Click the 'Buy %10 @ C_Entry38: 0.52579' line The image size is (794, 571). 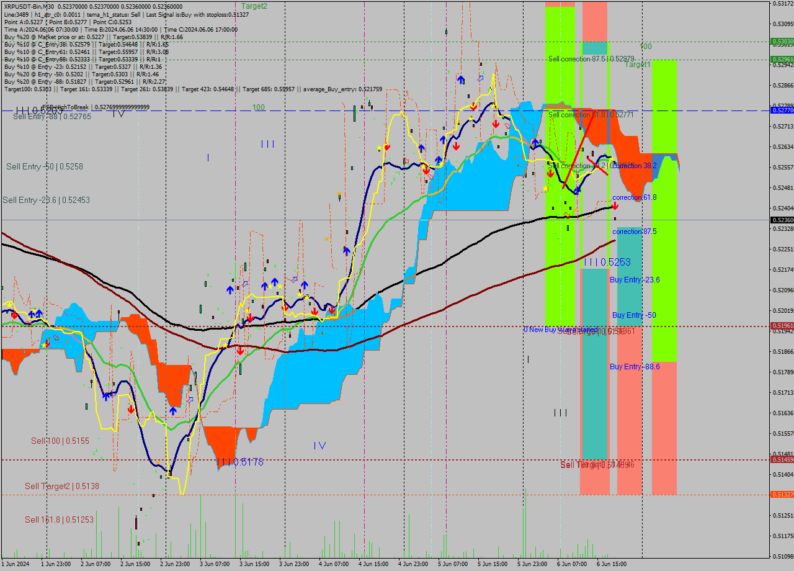click(86, 44)
